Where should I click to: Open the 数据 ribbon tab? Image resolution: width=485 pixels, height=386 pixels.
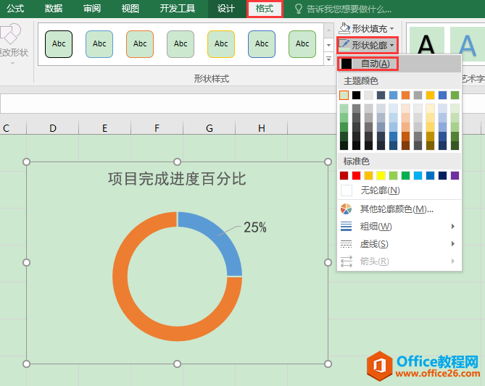[x=54, y=9]
